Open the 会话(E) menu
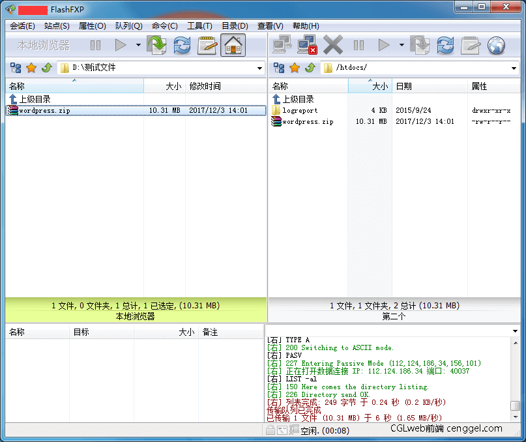Image resolution: width=526 pixels, height=442 pixels. point(22,26)
